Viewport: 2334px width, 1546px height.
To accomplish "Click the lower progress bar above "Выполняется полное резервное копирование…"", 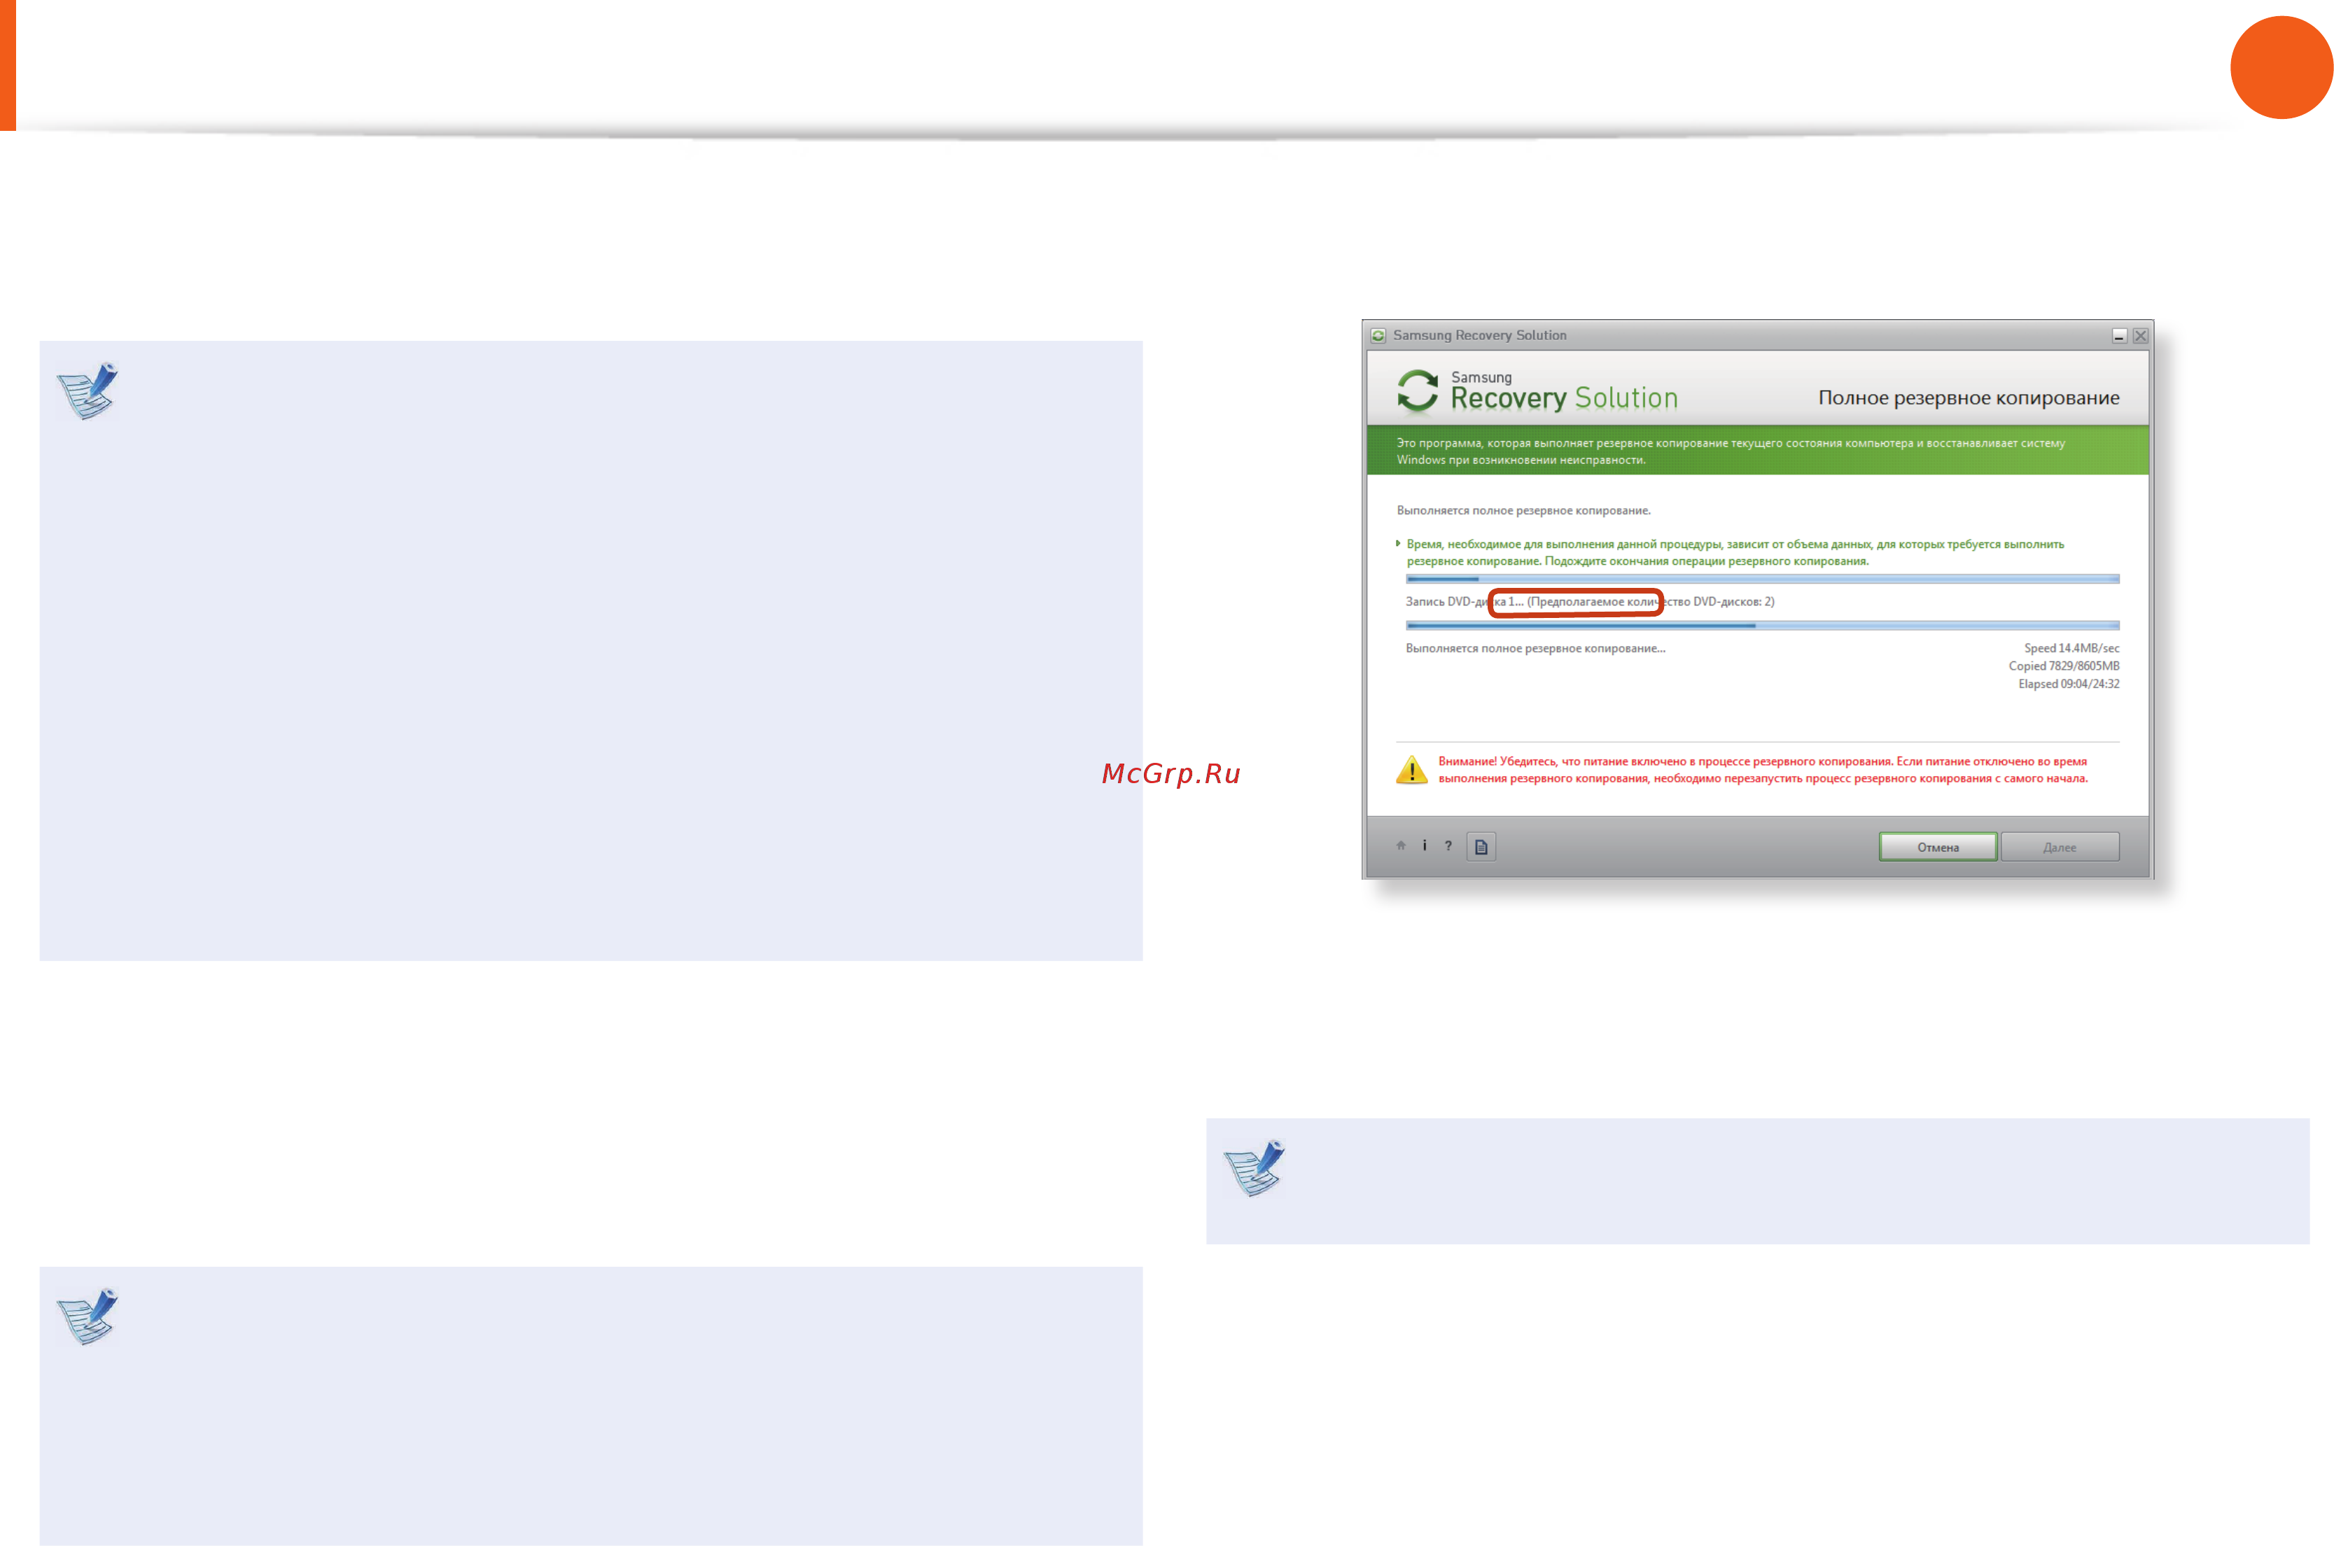I will pyautogui.click(x=1762, y=625).
